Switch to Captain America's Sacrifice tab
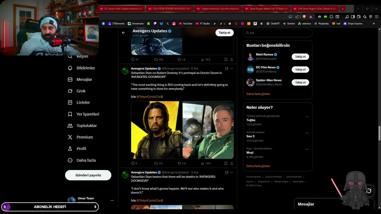This screenshot has height=214, width=381. tap(218, 9)
